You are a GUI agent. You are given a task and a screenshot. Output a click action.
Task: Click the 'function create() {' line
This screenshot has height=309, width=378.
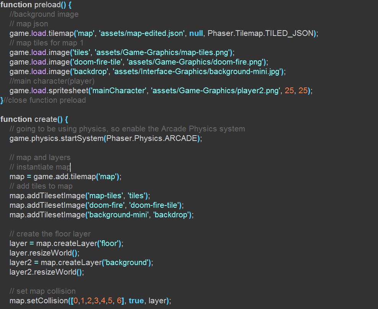(x=34, y=119)
